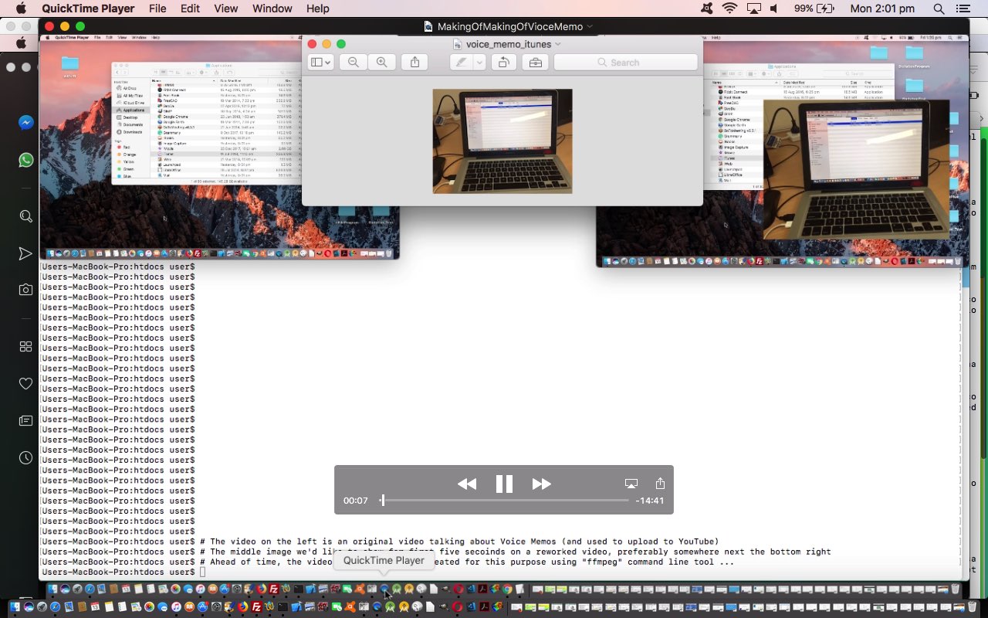Click the Trash icon in the lowest dock row
988x618 pixels.
[972, 607]
